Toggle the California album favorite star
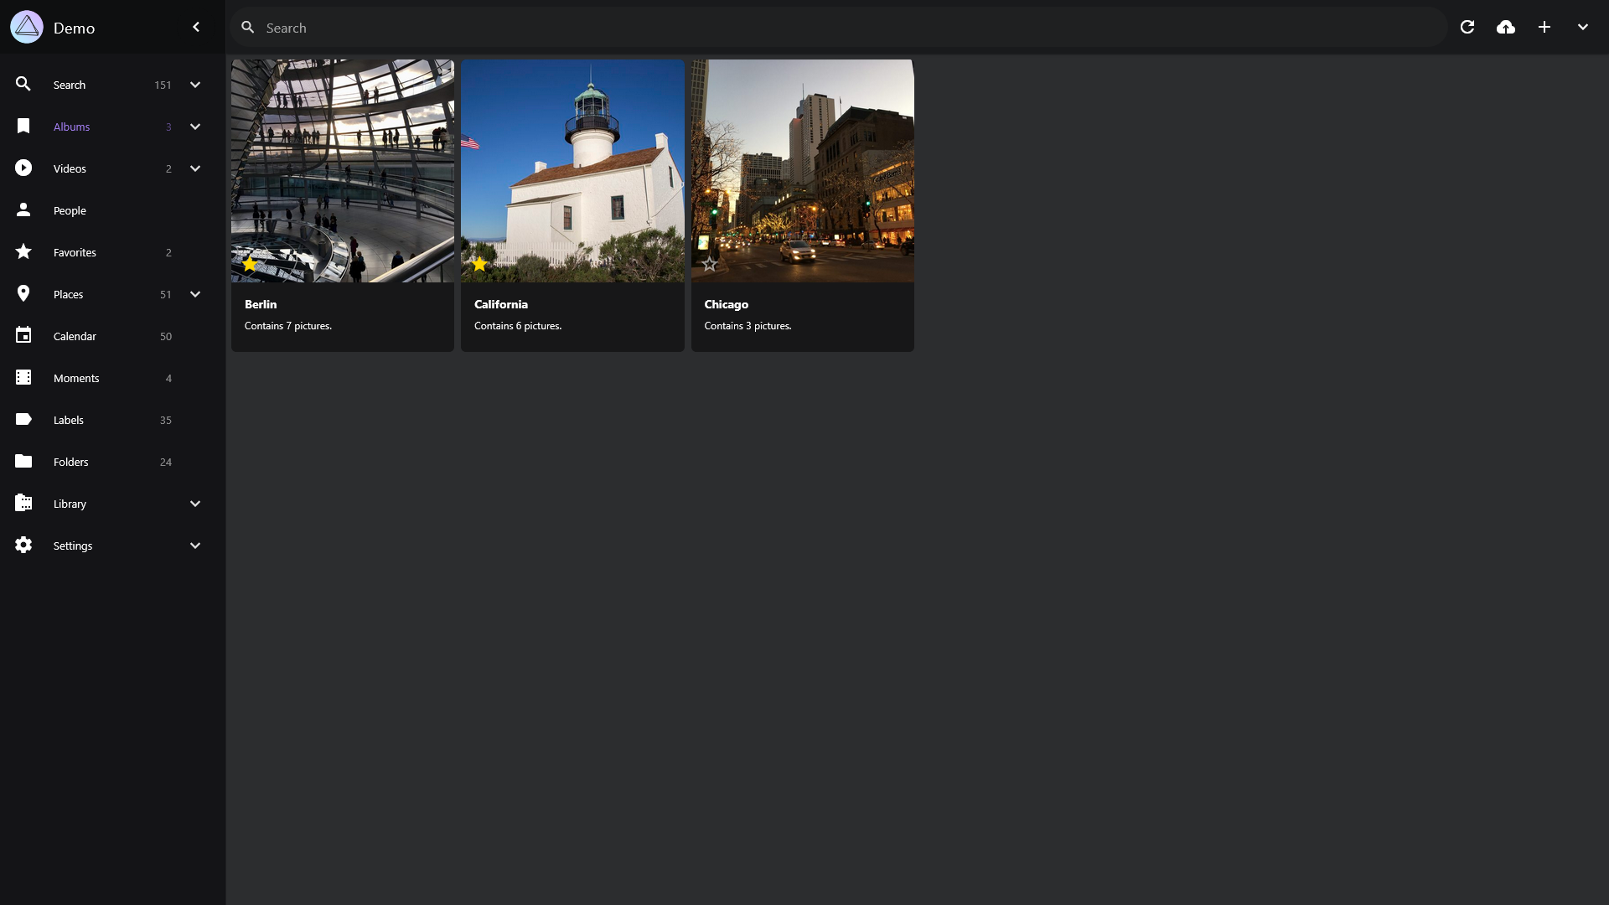 (x=479, y=264)
